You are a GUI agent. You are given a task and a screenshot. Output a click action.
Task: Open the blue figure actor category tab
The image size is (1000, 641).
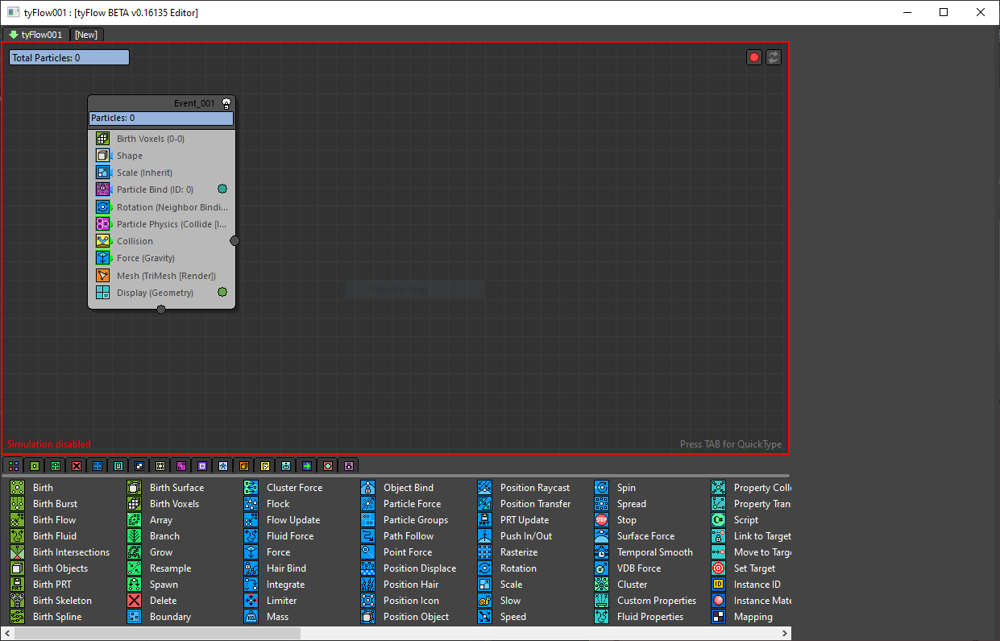[x=223, y=465]
